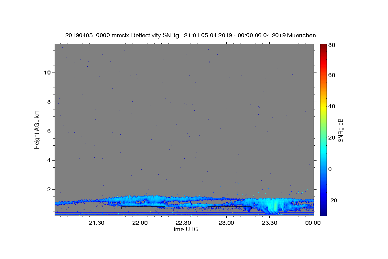Click the height axis label 4
Viewport: 388px width, 259px height.
click(x=48, y=160)
